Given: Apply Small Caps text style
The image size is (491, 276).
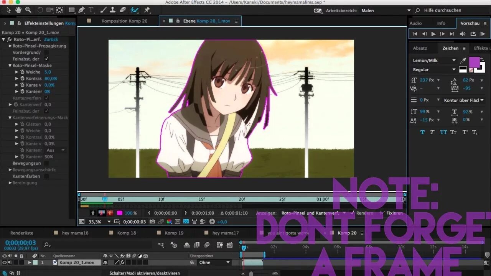Looking at the screenshot, I should 453,132.
